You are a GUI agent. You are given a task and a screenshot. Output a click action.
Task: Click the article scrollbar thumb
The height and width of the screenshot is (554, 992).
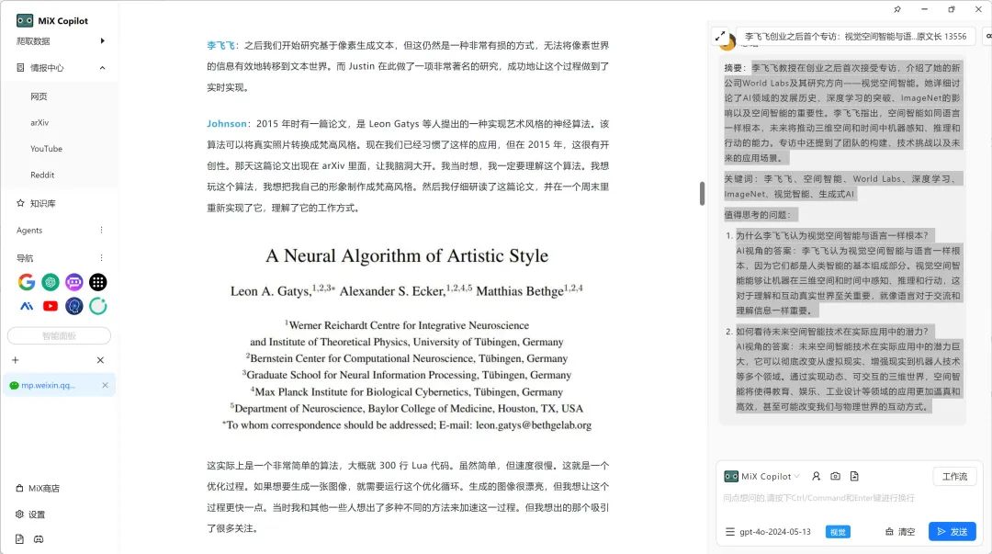pos(703,193)
